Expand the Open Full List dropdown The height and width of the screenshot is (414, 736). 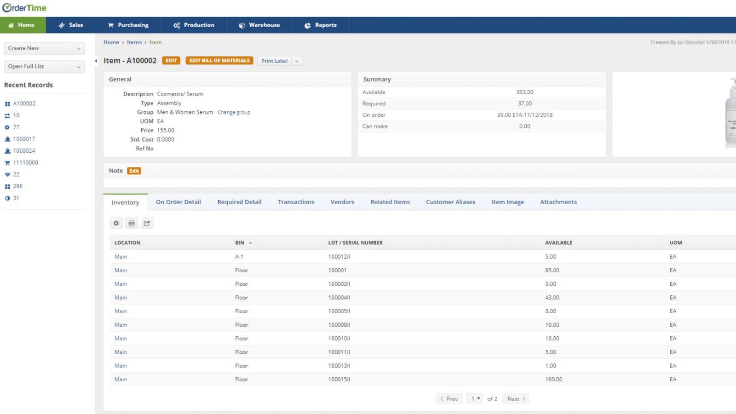coord(79,66)
